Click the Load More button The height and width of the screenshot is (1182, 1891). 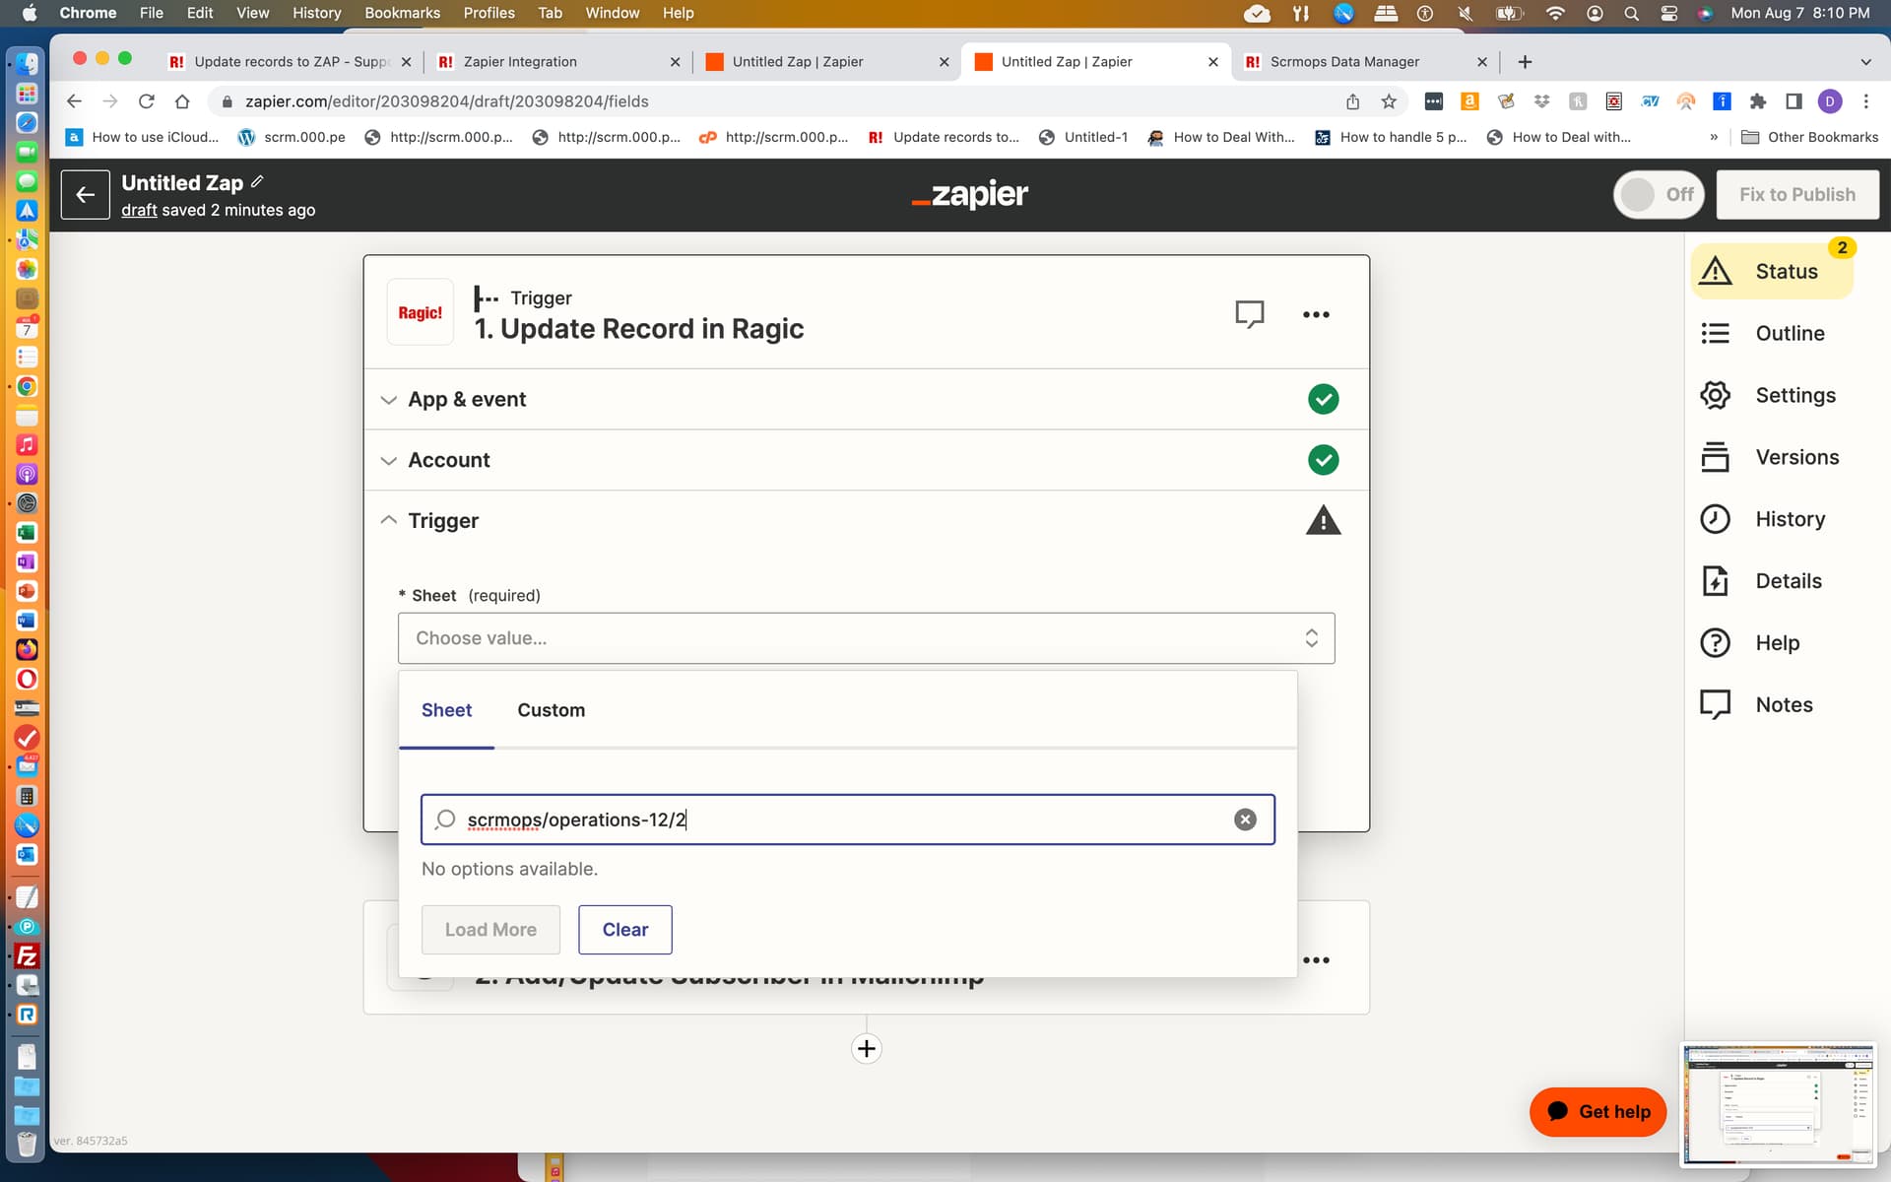490,930
